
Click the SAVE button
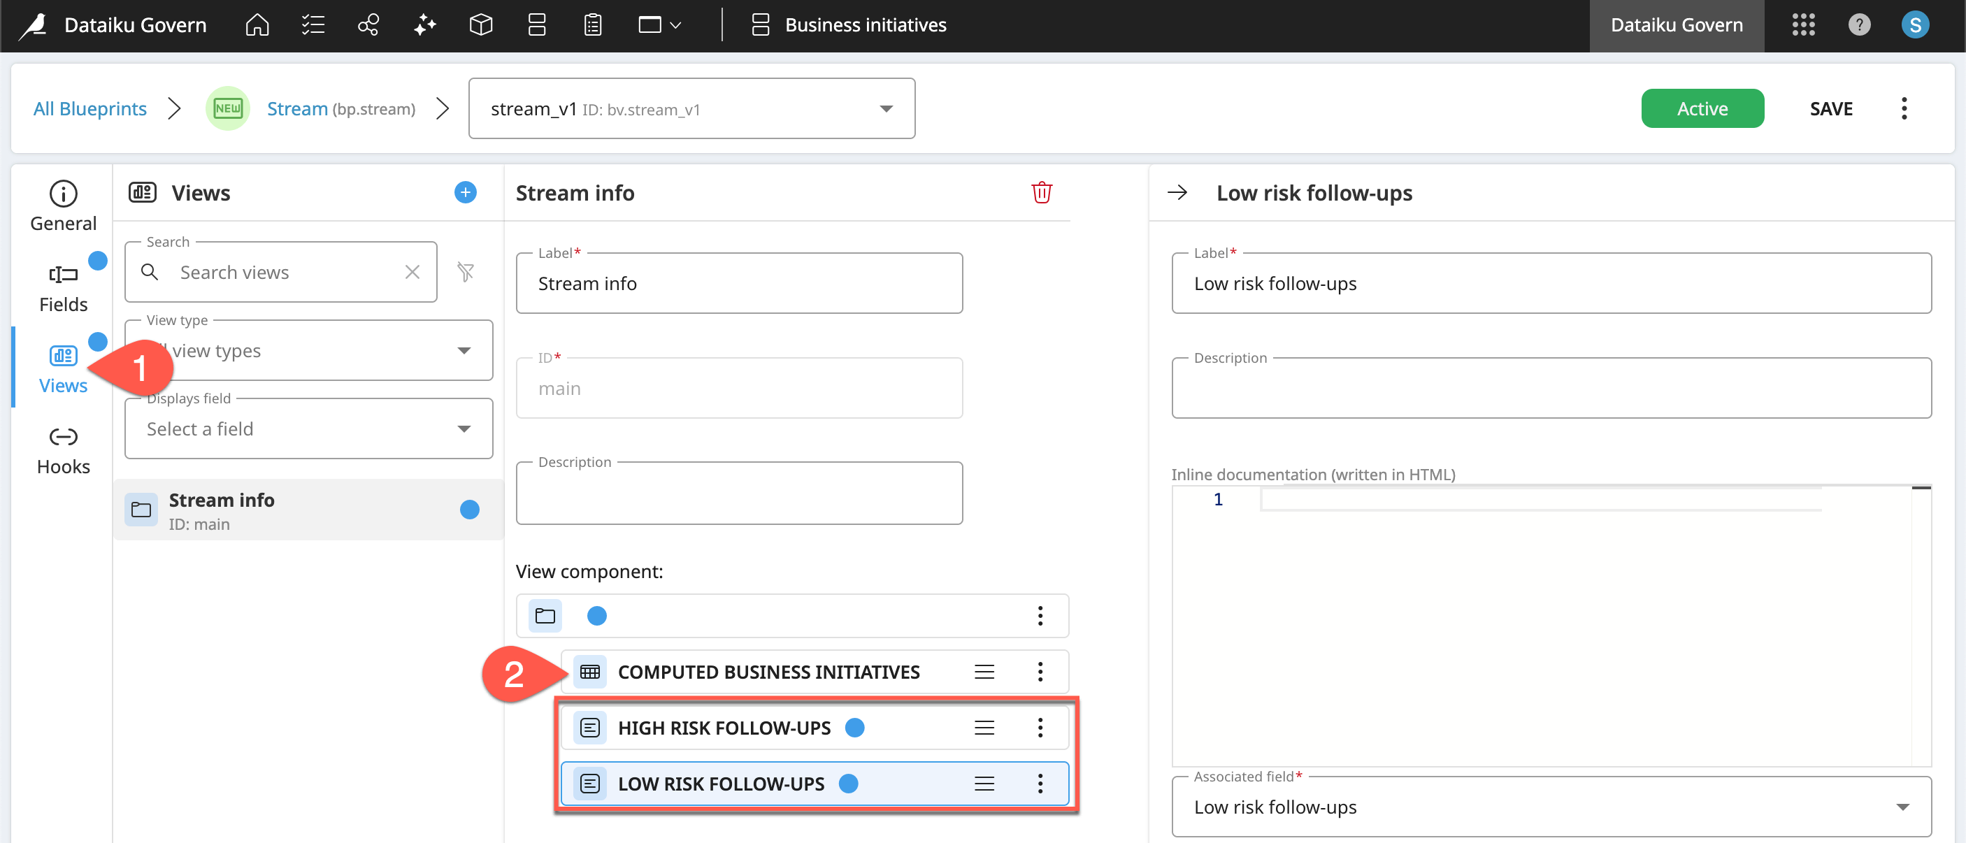click(x=1830, y=109)
